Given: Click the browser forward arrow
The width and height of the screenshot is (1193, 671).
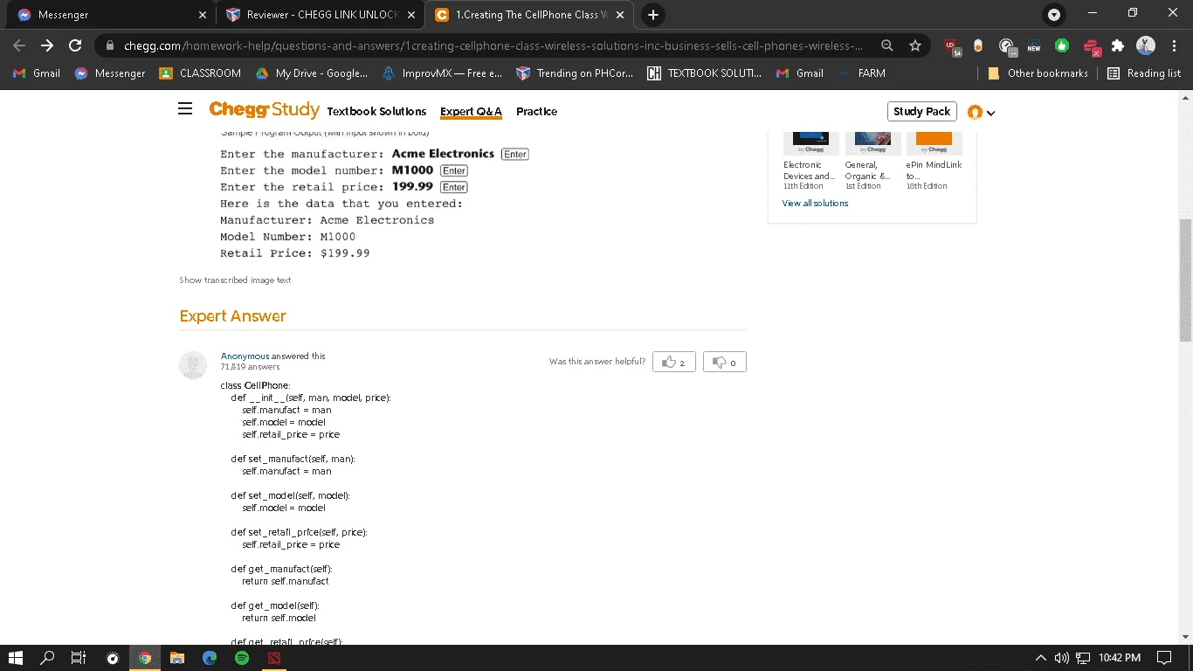Looking at the screenshot, I should [47, 45].
